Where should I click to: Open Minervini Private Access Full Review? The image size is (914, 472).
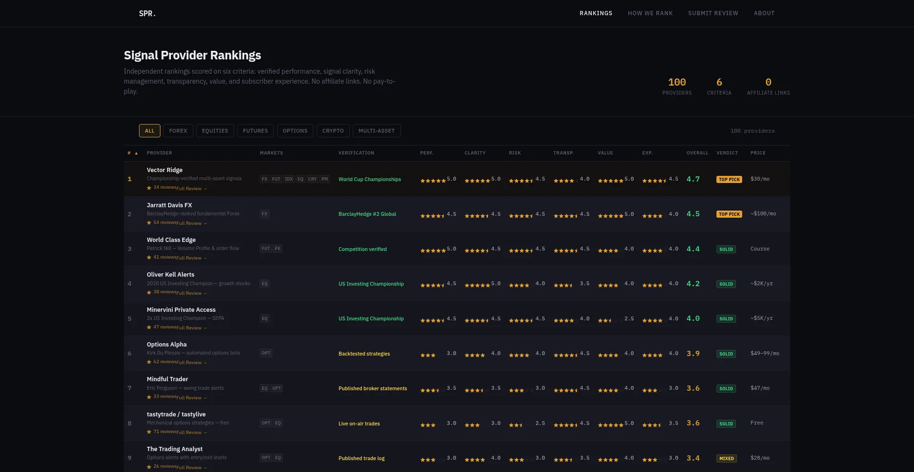(192, 328)
